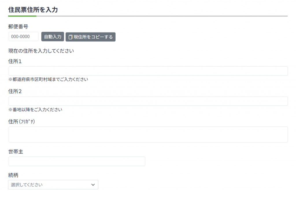Select the 住所2 text field
This screenshot has height=198, width=296.
click(x=148, y=101)
